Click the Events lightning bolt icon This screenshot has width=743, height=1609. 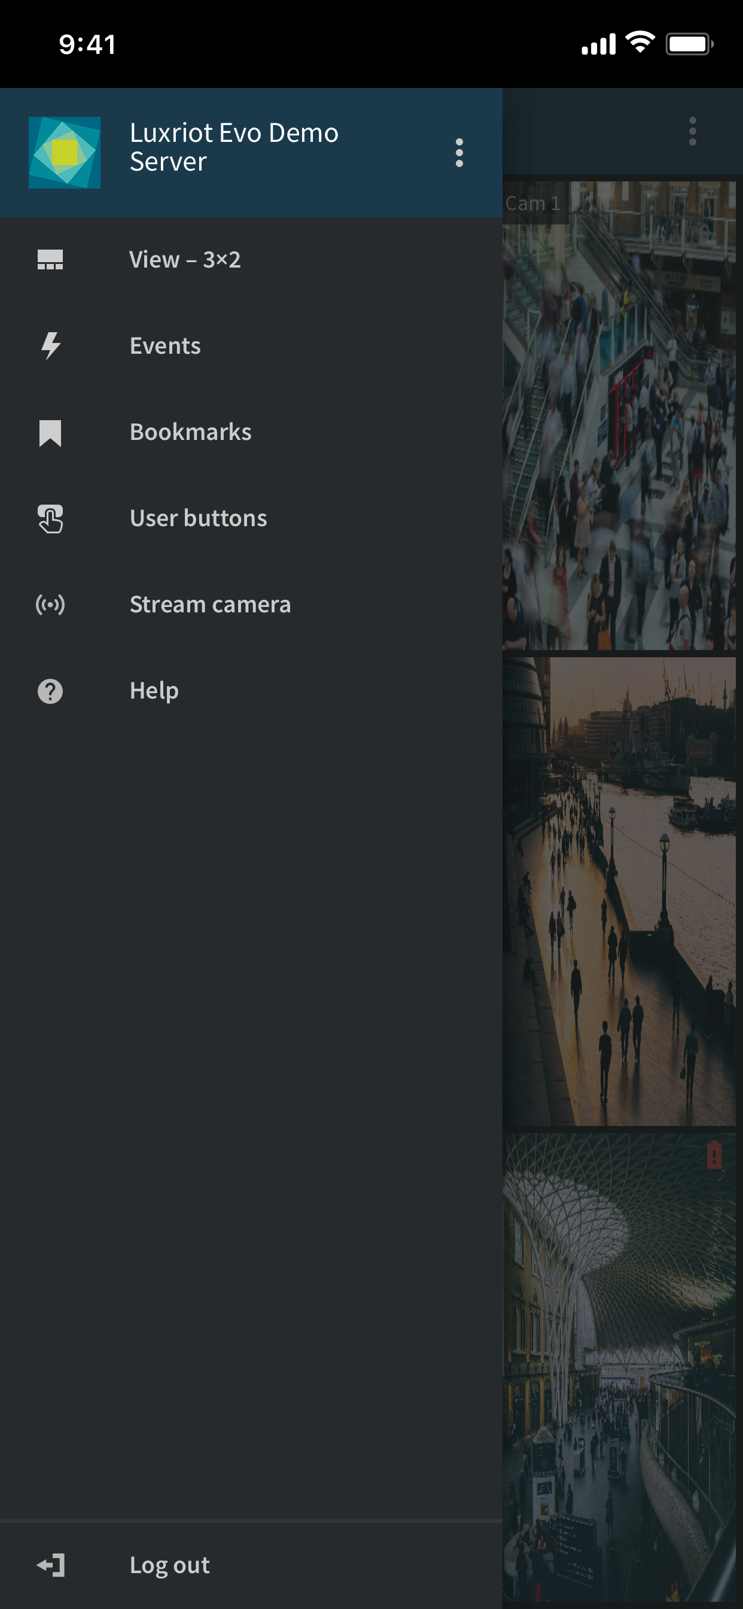click(x=50, y=346)
